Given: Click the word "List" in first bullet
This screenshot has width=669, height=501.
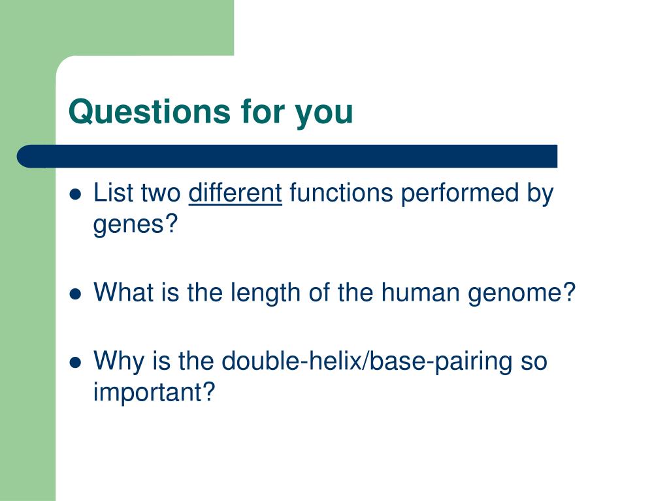Looking at the screenshot, I should 113,192.
